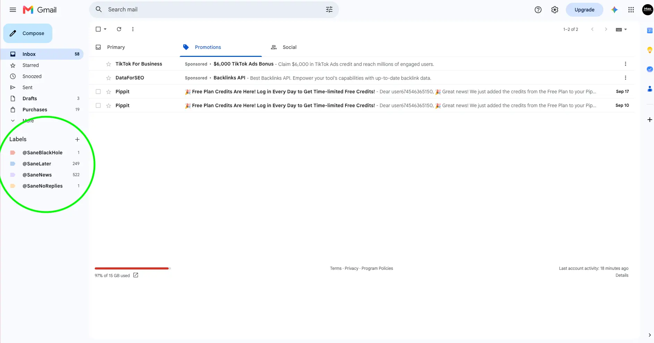Show the side panel chevron
This screenshot has width=654, height=343.
(650, 335)
